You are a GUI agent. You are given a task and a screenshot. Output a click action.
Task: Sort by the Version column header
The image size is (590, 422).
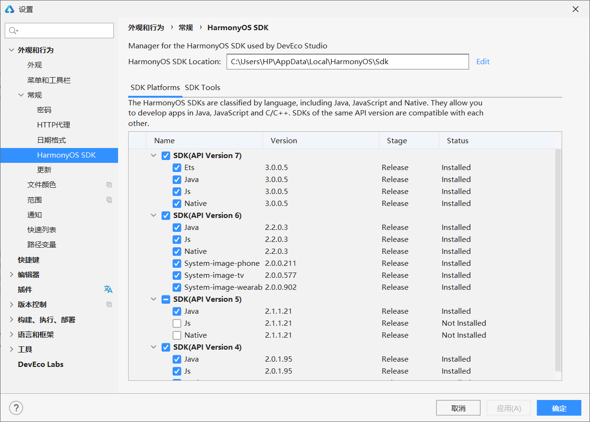321,140
